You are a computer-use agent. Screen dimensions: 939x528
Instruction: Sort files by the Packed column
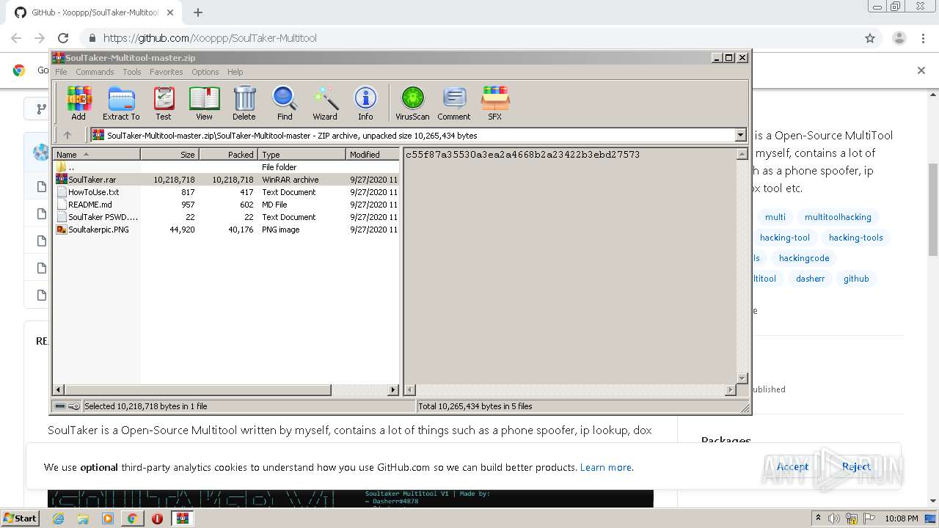[228, 155]
